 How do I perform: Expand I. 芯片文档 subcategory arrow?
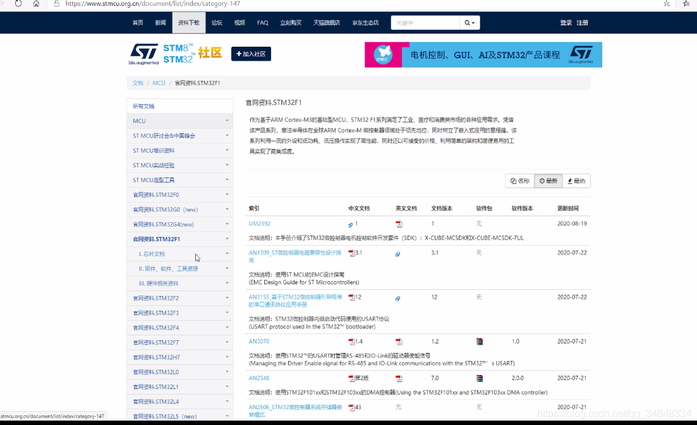tap(227, 254)
